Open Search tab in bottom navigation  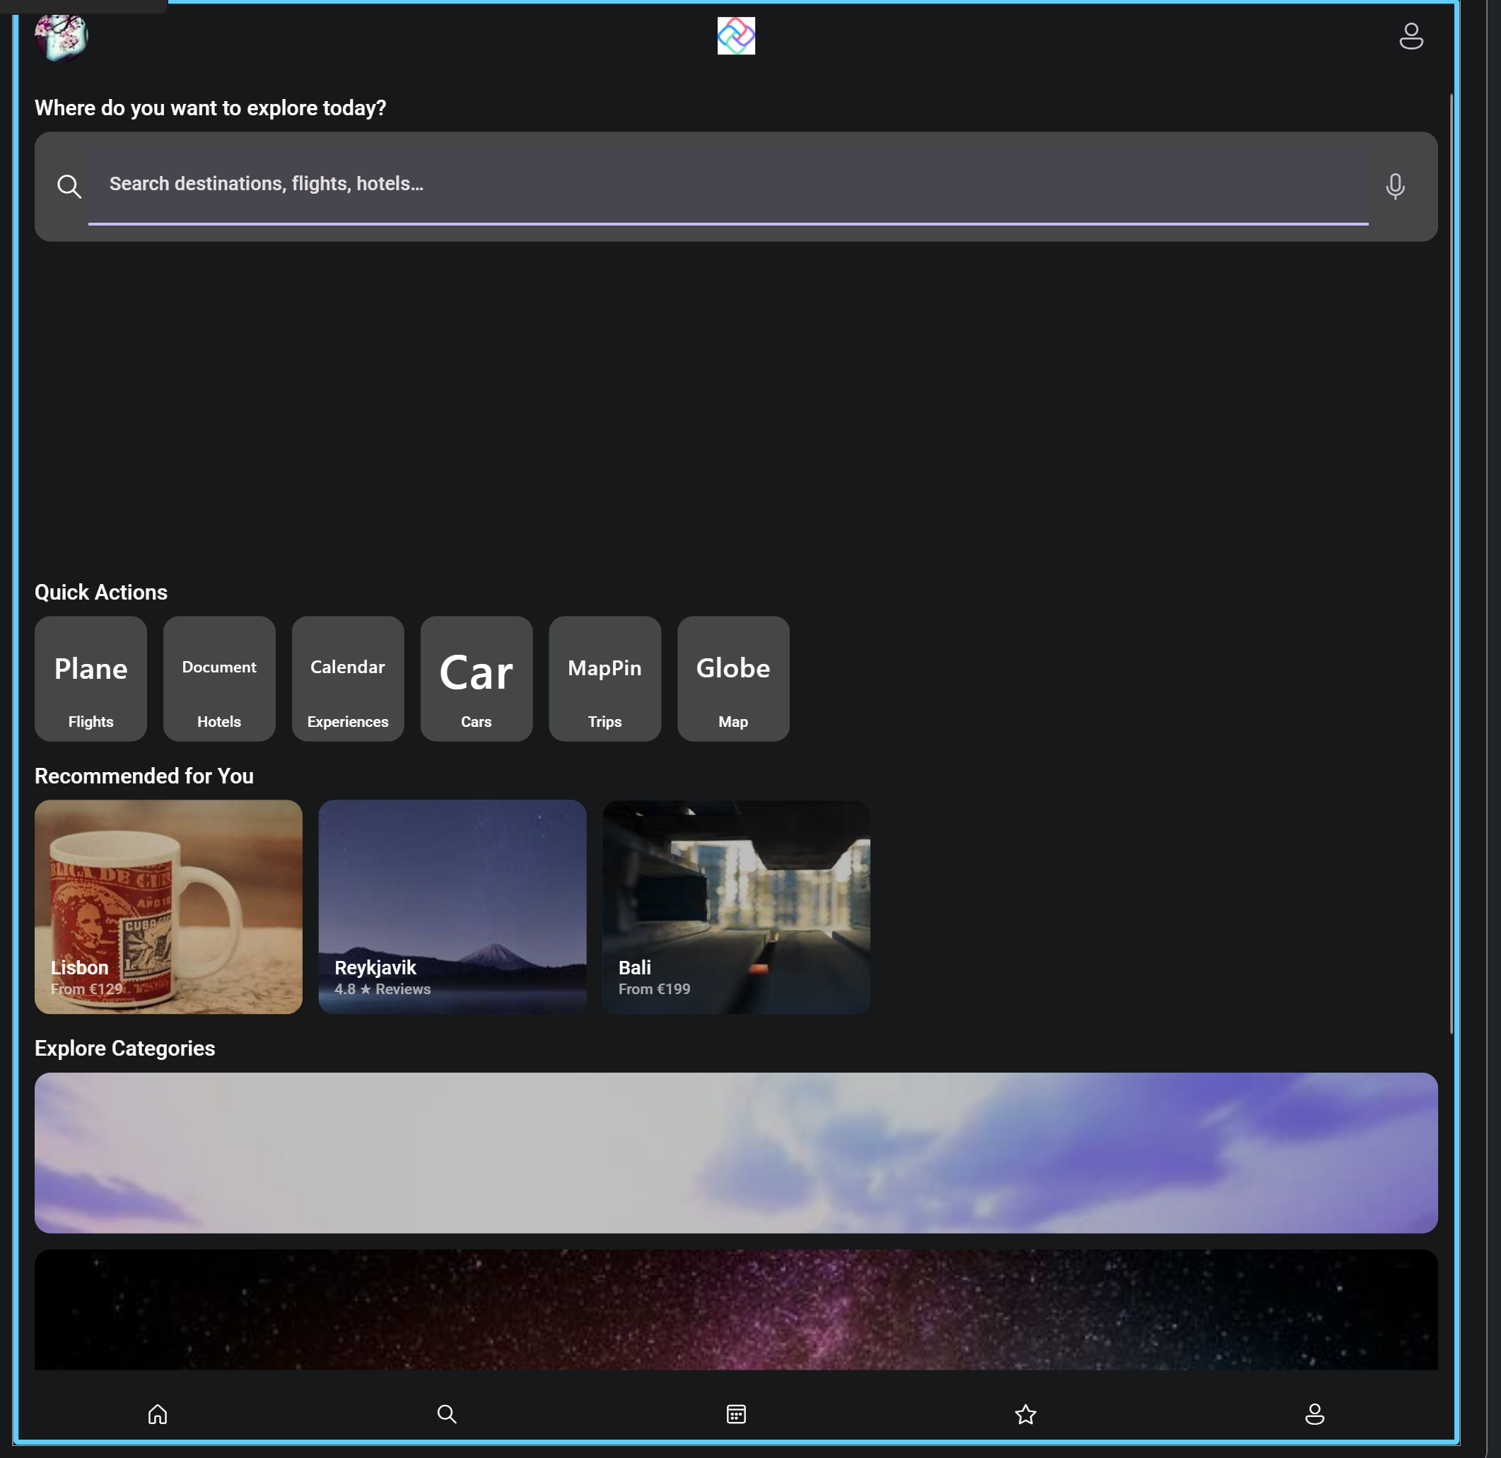pos(446,1413)
